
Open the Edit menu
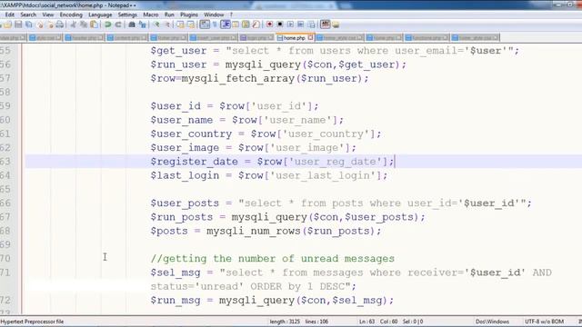click(x=10, y=15)
